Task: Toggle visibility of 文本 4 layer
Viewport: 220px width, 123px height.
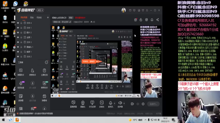Action: (x=18, y=23)
